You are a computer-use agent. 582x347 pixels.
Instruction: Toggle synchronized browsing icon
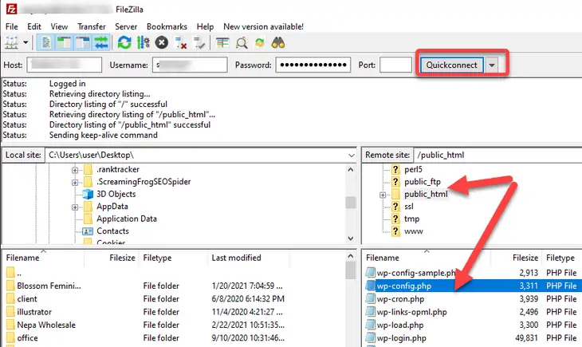[259, 43]
